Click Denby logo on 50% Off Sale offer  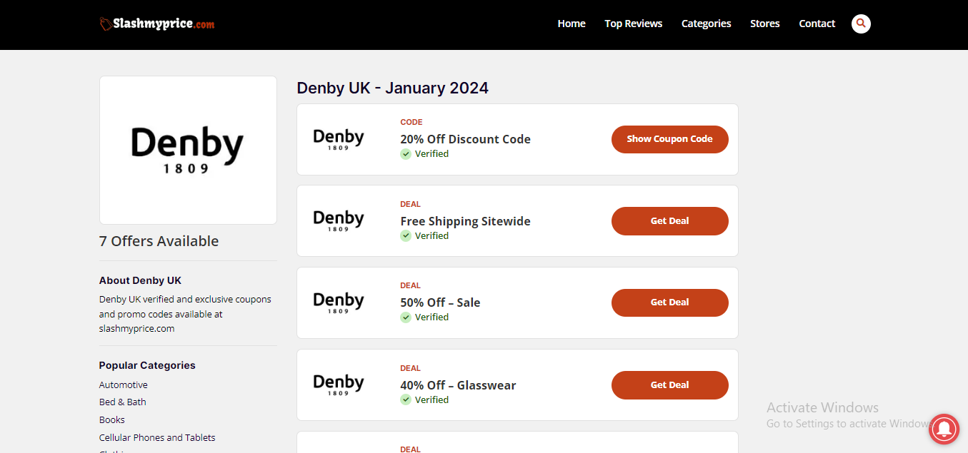(339, 302)
